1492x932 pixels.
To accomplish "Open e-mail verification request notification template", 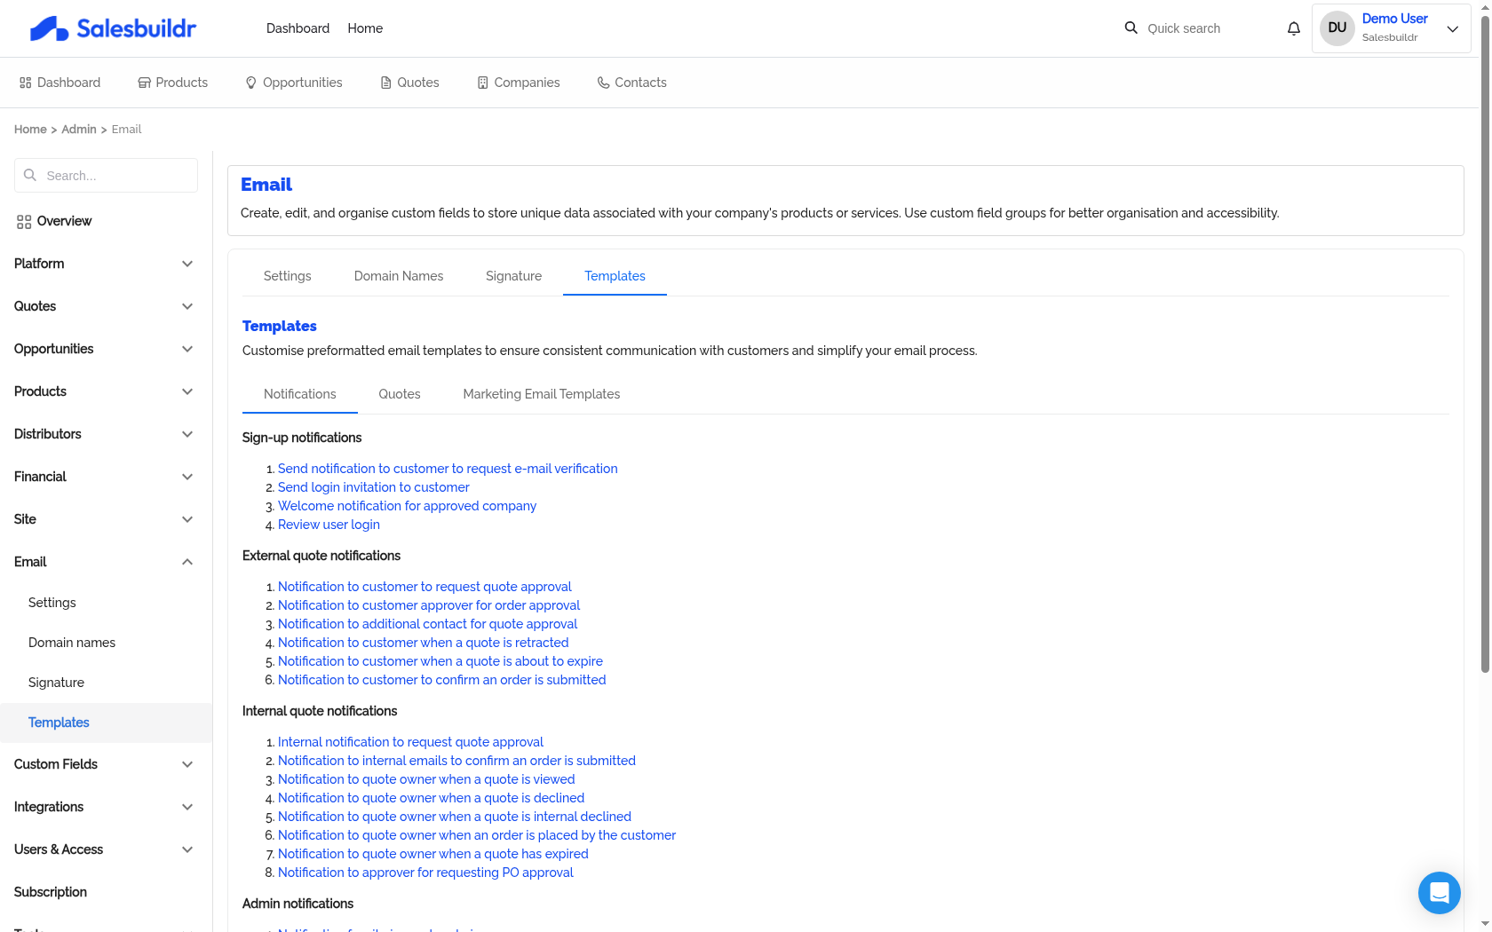I will pyautogui.click(x=448, y=469).
